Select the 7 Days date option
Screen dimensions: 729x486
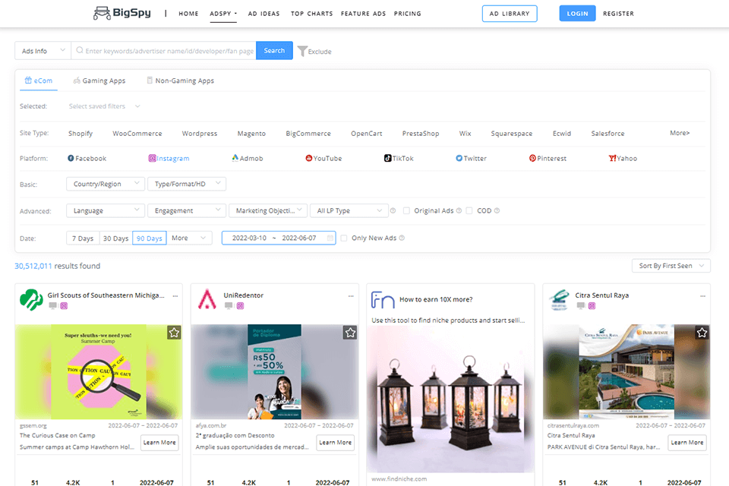[83, 238]
